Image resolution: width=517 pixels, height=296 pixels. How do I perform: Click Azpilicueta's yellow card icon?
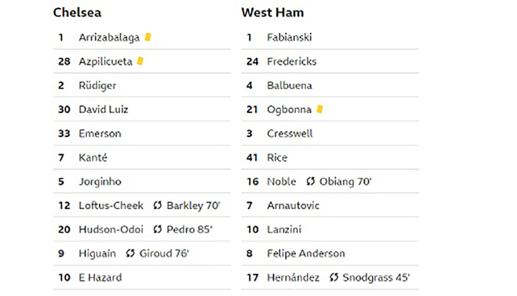(x=140, y=61)
